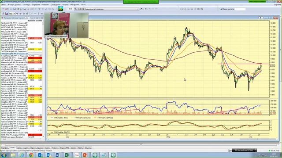Open the Справка menu
This screenshot has width=282, height=158.
(x=277, y=5)
